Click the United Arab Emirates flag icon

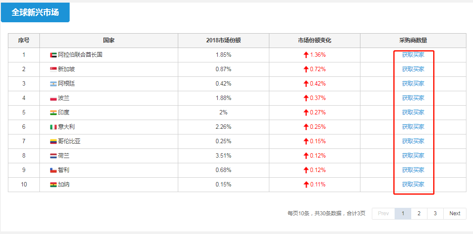point(53,55)
